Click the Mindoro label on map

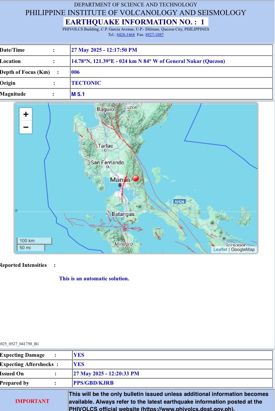pyautogui.click(x=124, y=244)
